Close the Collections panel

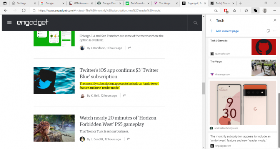coord(275,20)
